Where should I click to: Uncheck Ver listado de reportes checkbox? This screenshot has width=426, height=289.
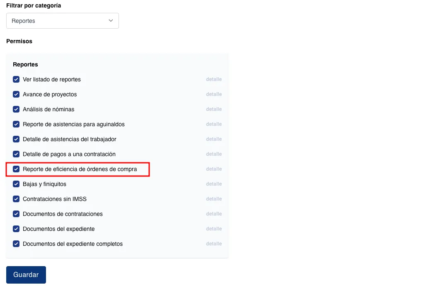(x=16, y=79)
